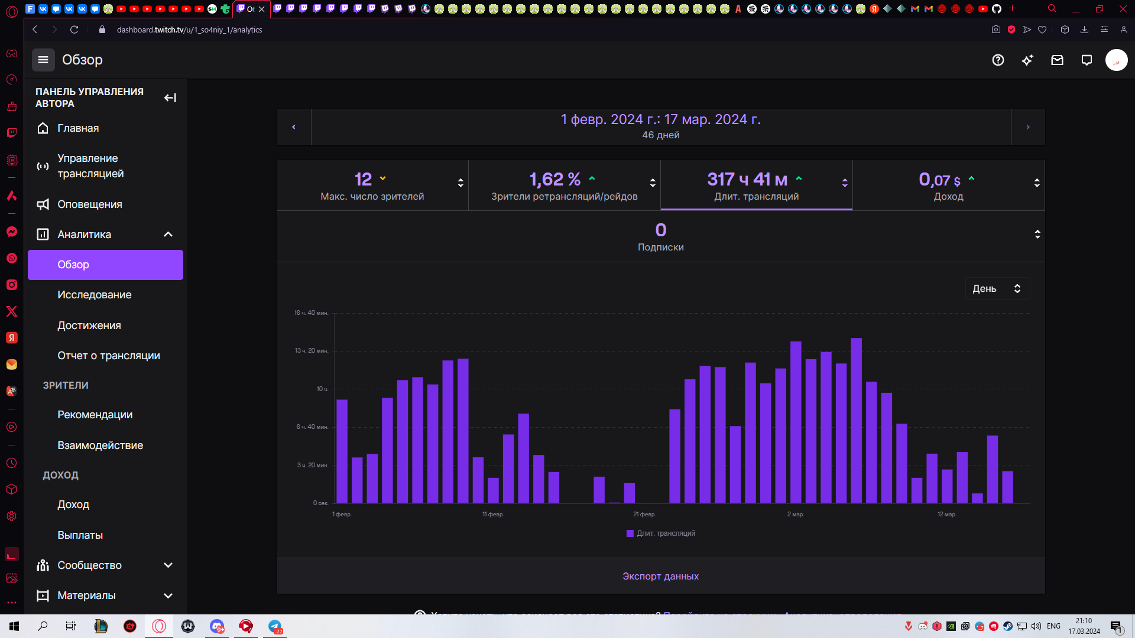
Task: Click the Telegram icon in taskbar
Action: pos(275,626)
